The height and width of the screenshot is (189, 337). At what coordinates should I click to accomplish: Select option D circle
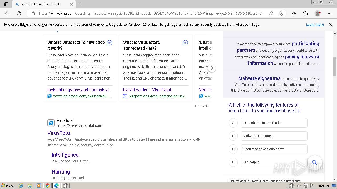click(x=233, y=162)
